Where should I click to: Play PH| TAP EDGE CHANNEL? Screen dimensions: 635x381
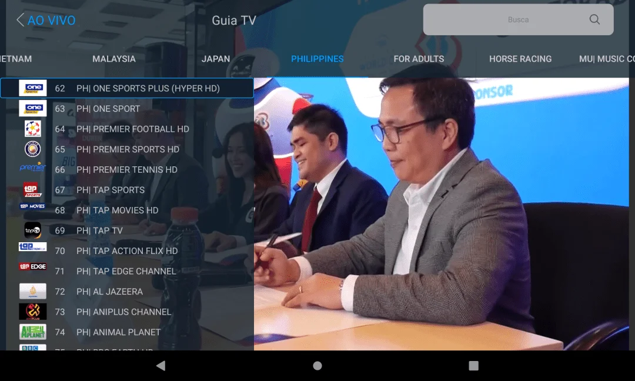127,271
